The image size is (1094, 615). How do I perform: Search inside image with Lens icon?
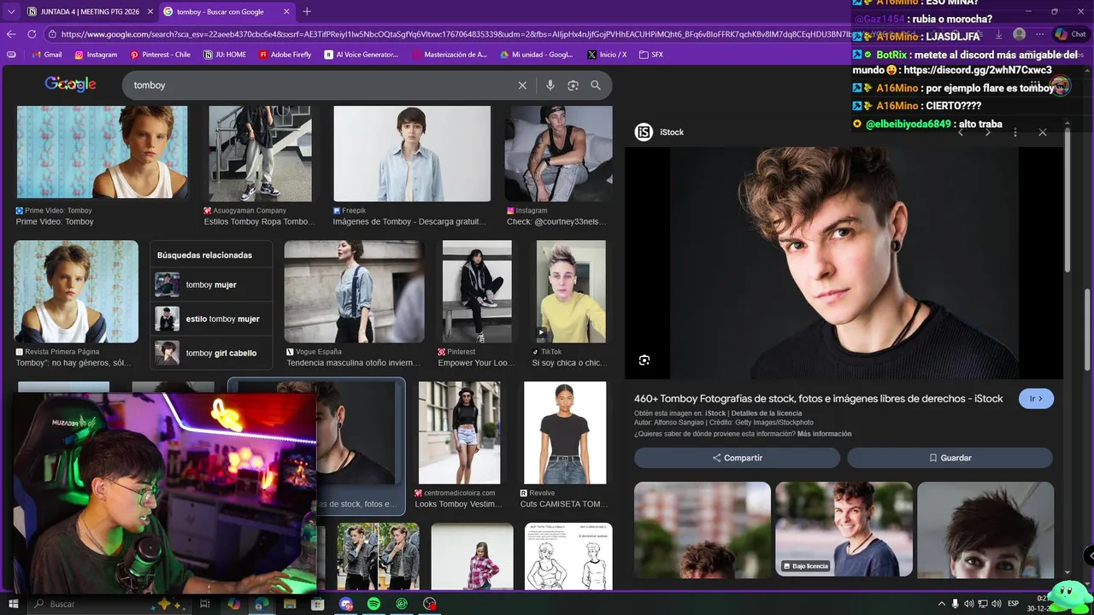pos(644,360)
